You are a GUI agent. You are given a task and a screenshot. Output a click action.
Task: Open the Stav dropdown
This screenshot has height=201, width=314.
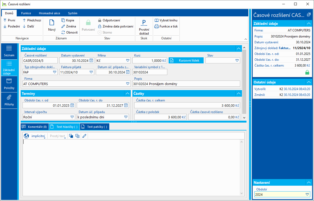click(237, 60)
